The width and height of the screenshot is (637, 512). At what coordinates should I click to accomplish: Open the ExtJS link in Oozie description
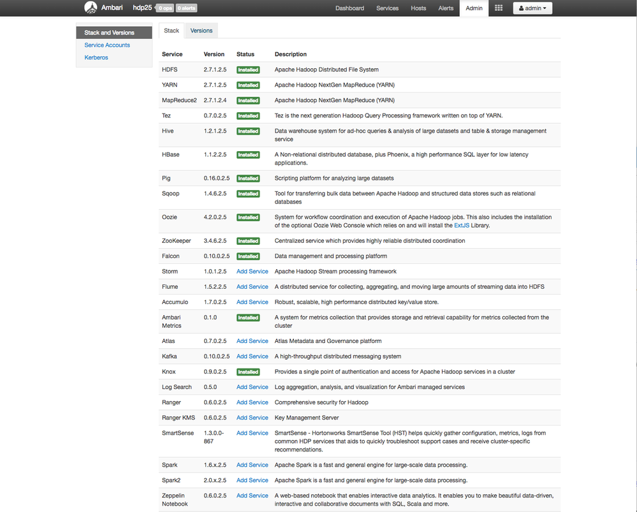462,226
